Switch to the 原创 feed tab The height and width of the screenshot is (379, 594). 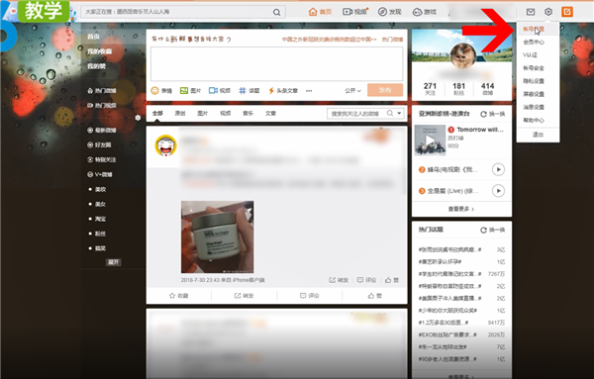180,113
